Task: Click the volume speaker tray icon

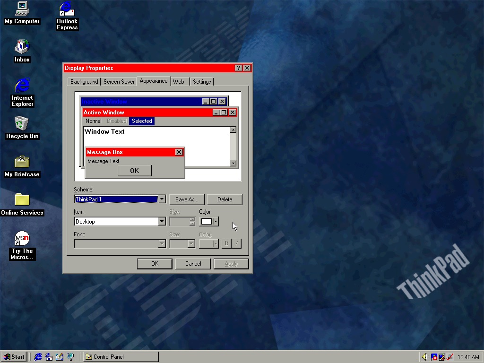Action: tap(424, 357)
